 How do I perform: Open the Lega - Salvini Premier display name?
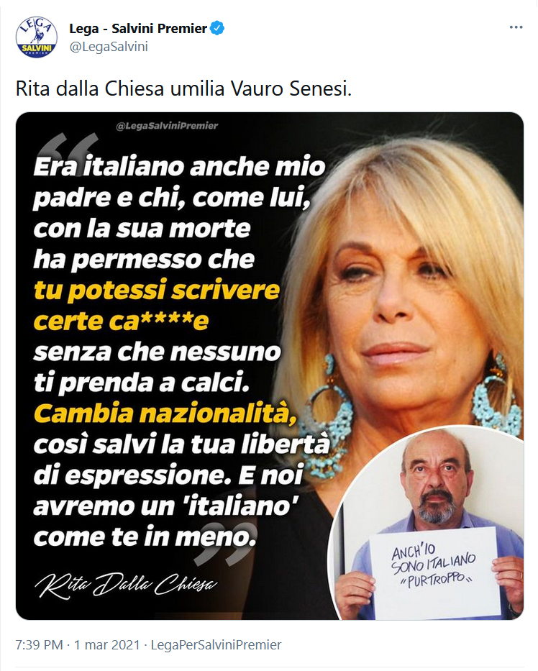[x=138, y=29]
